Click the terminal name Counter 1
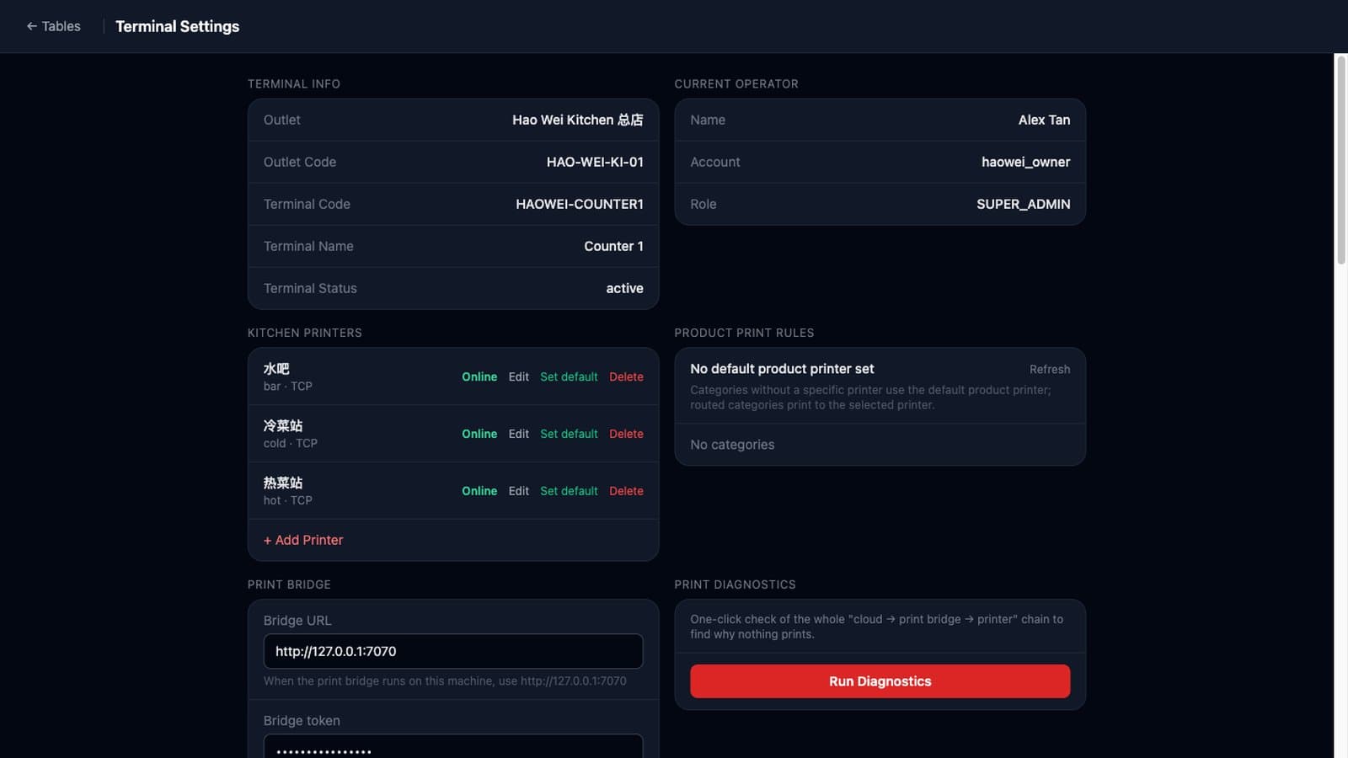 (x=613, y=246)
